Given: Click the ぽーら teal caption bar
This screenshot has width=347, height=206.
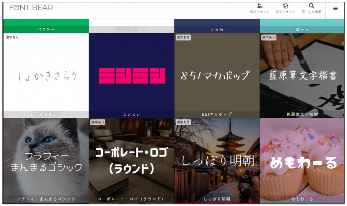Looking at the screenshot, I should pos(303,29).
